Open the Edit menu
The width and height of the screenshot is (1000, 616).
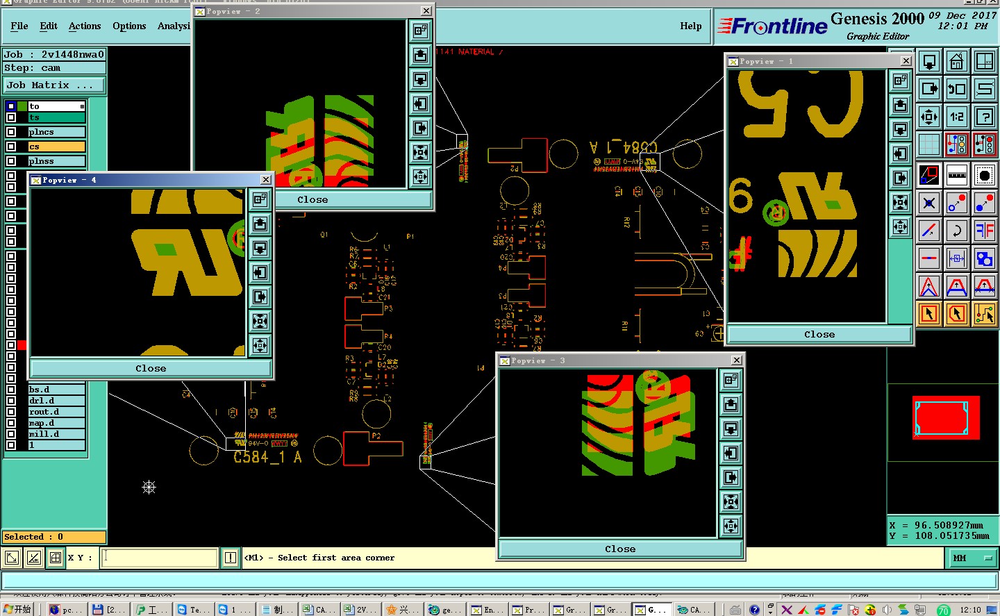(x=49, y=26)
